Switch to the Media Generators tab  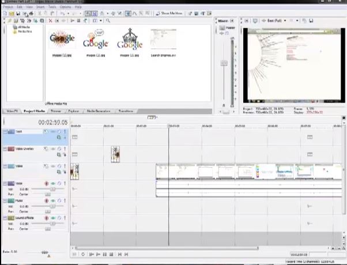[x=99, y=111]
